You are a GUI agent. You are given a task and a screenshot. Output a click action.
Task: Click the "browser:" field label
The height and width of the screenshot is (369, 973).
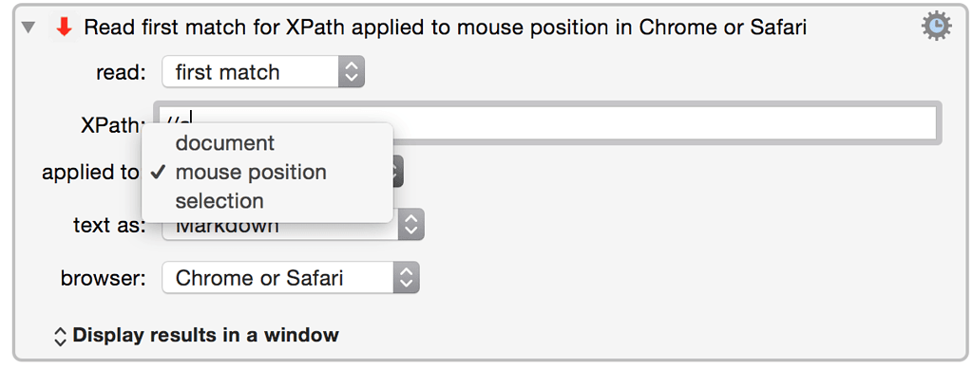pos(103,278)
